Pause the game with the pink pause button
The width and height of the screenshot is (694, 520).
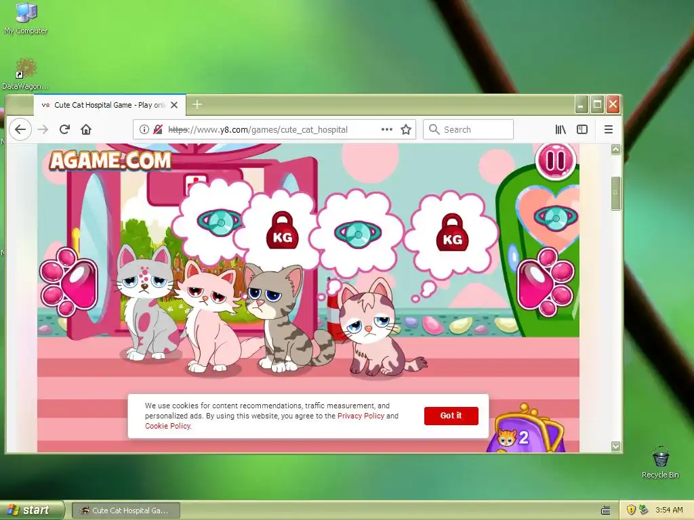click(x=556, y=160)
